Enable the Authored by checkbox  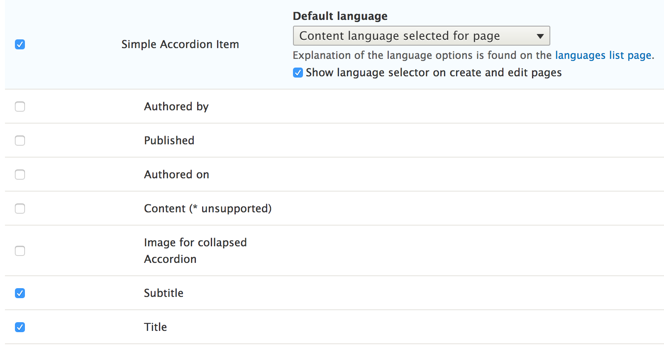tap(20, 107)
